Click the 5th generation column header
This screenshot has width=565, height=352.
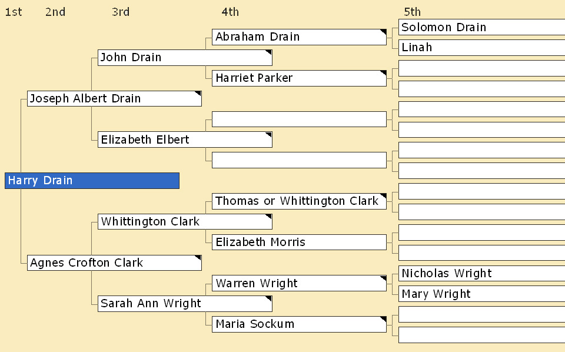[412, 12]
